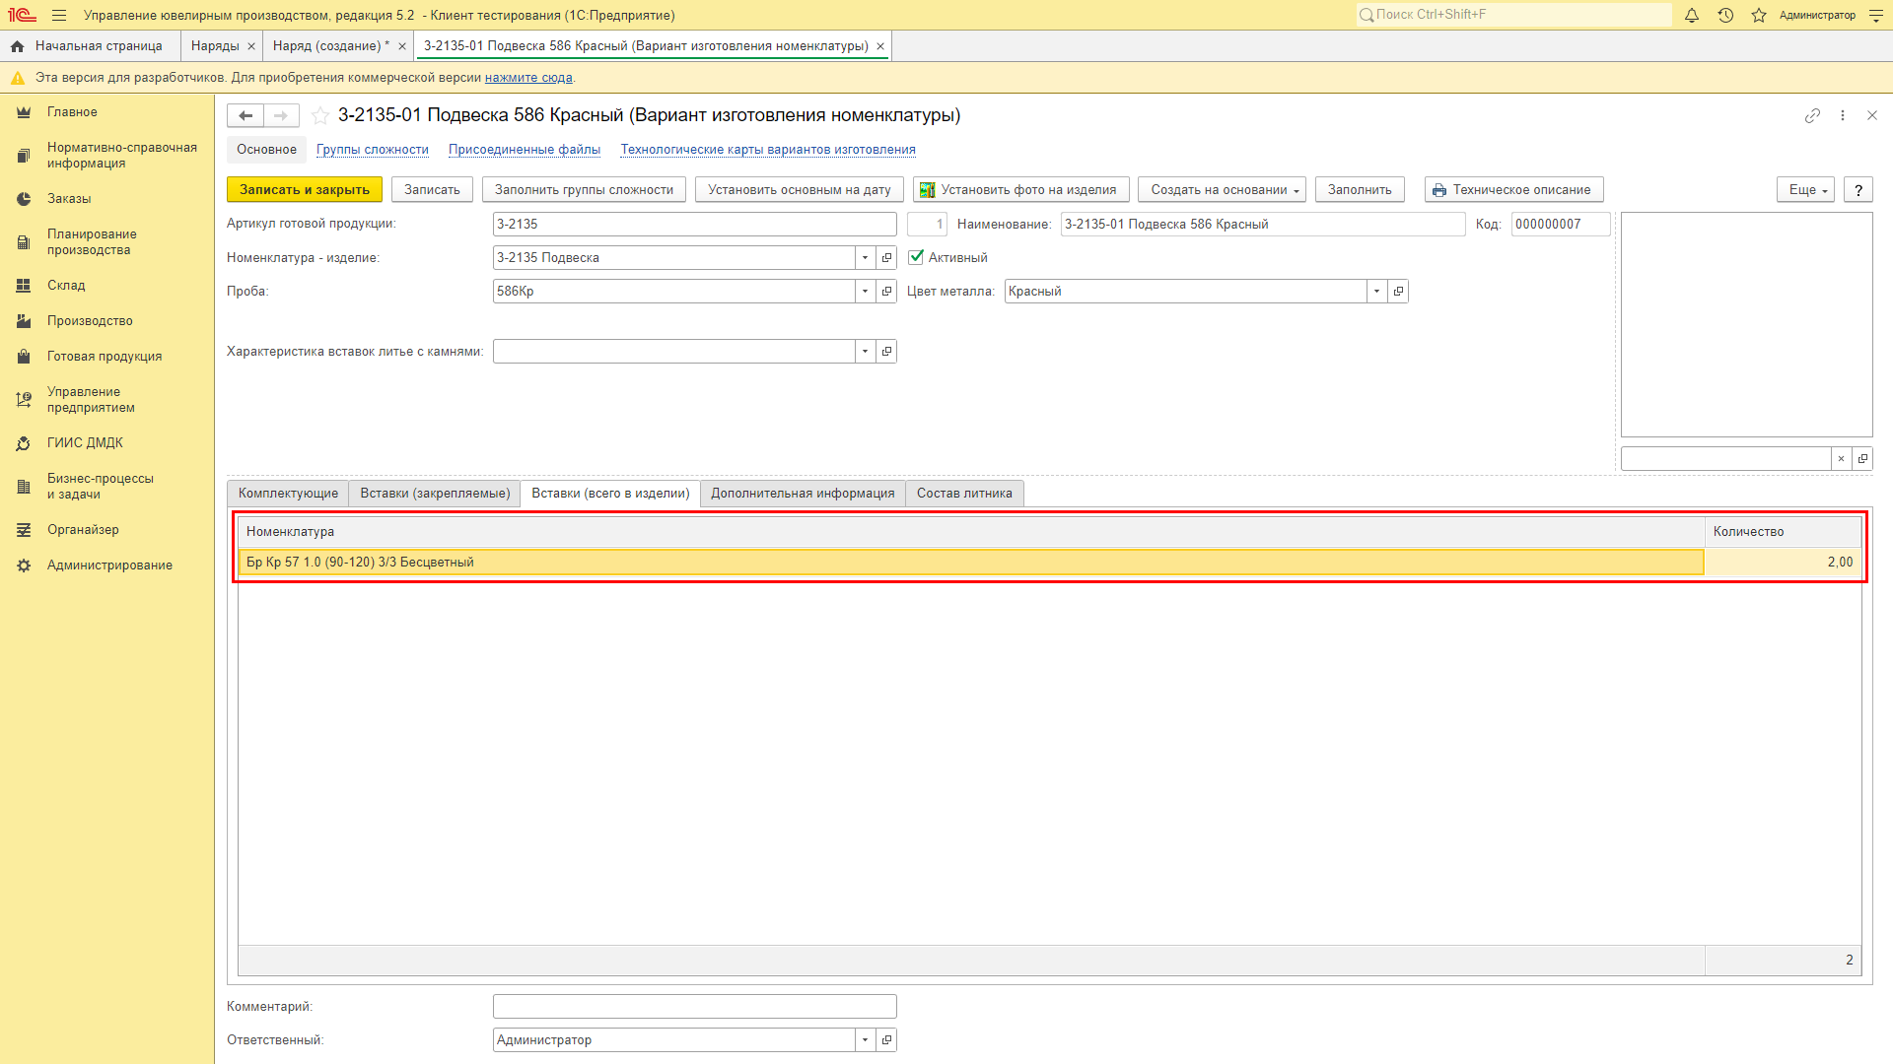Open linked item below the photo area
Image resolution: width=1893 pixels, height=1064 pixels.
[x=1862, y=459]
